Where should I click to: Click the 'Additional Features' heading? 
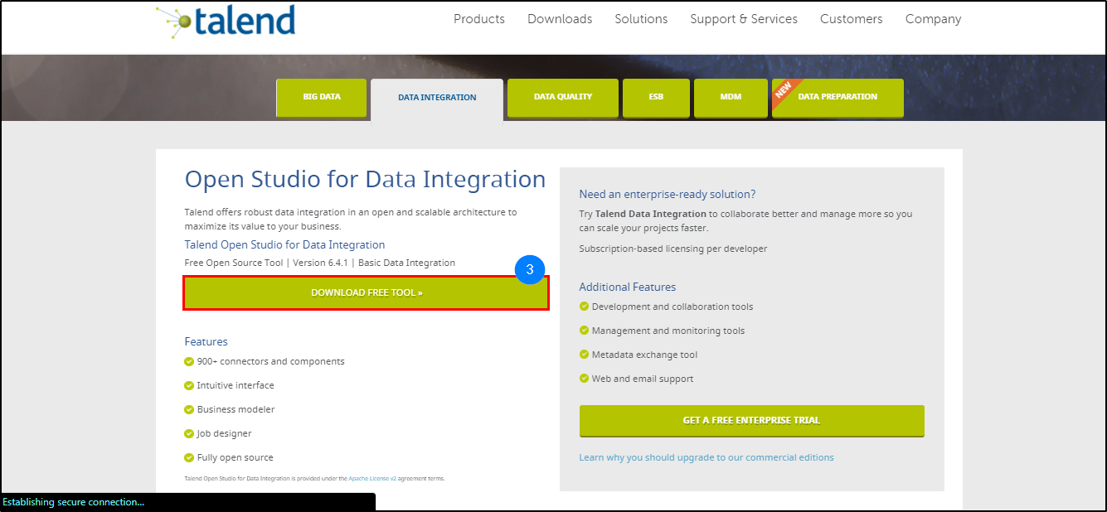click(628, 287)
